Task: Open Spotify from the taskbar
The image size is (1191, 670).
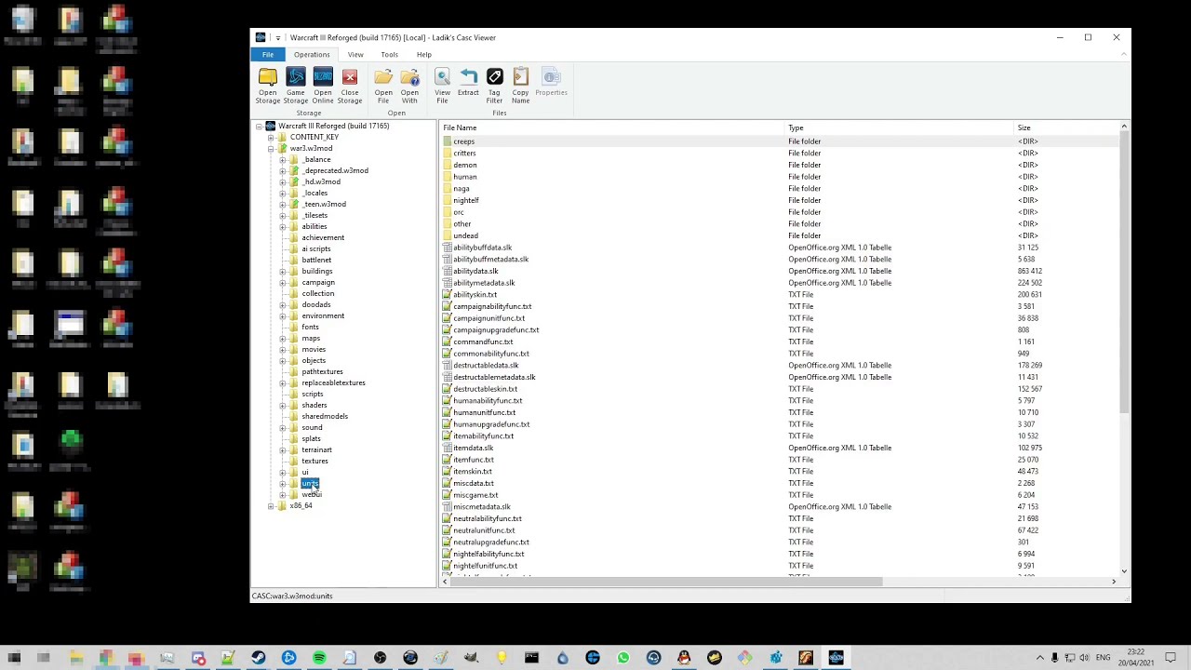Action: click(x=319, y=658)
